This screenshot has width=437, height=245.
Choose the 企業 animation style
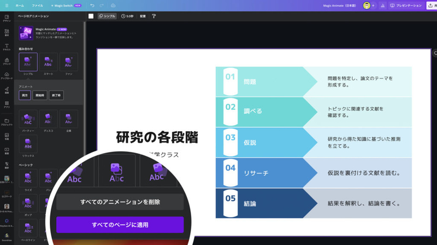pos(69,119)
